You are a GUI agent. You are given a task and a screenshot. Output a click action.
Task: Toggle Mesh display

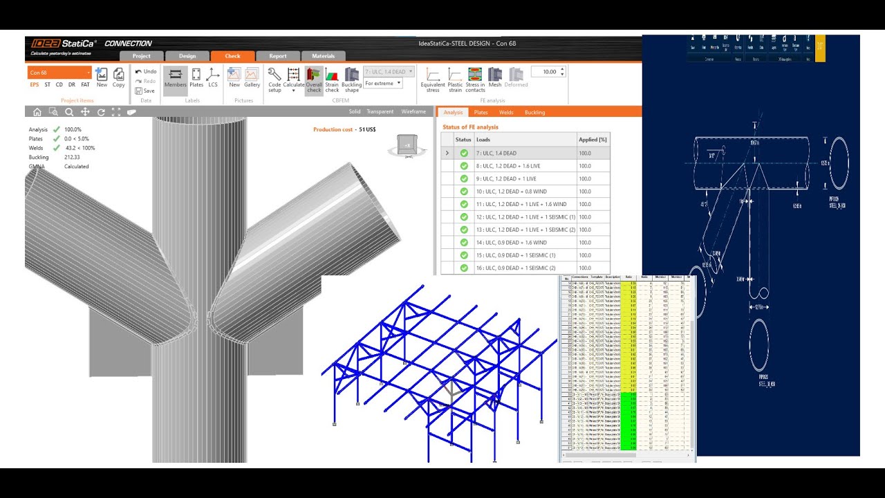click(495, 77)
